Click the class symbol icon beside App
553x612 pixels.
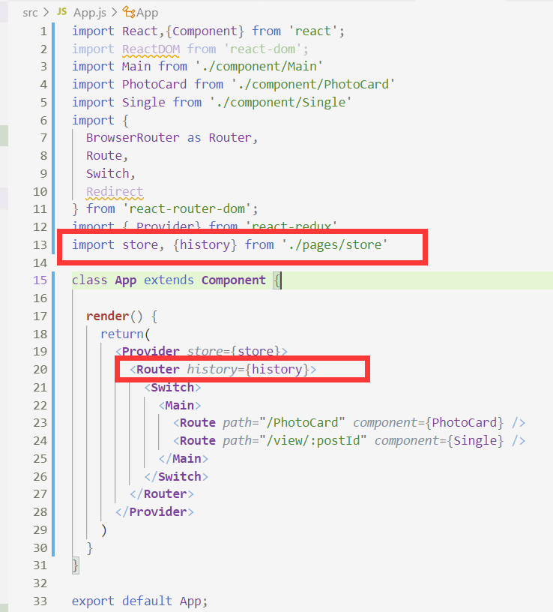click(129, 12)
